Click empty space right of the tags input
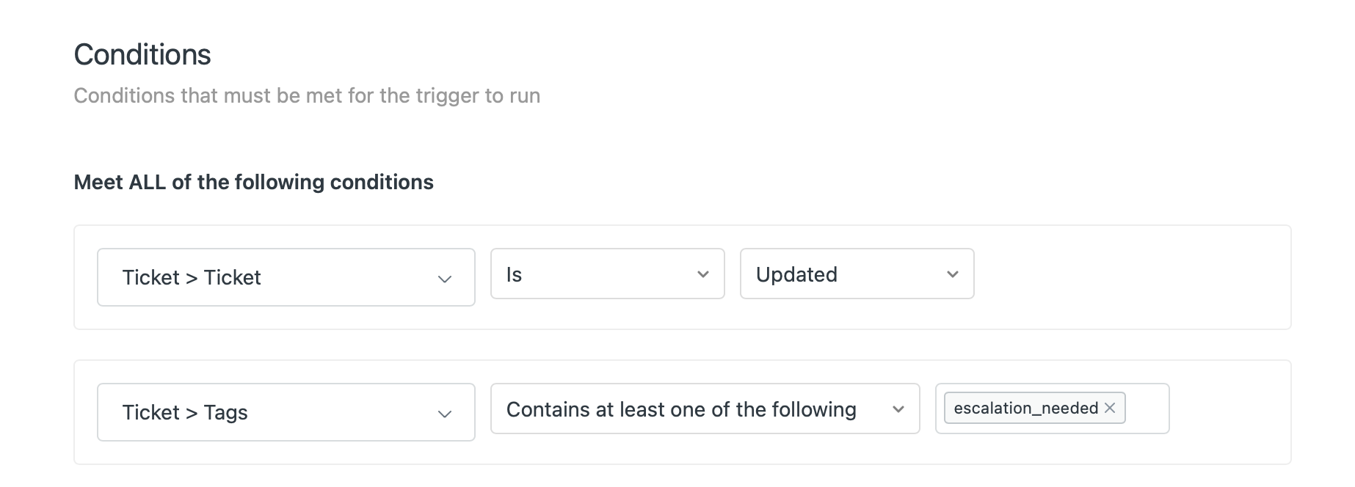The width and height of the screenshot is (1355, 487). click(1229, 412)
